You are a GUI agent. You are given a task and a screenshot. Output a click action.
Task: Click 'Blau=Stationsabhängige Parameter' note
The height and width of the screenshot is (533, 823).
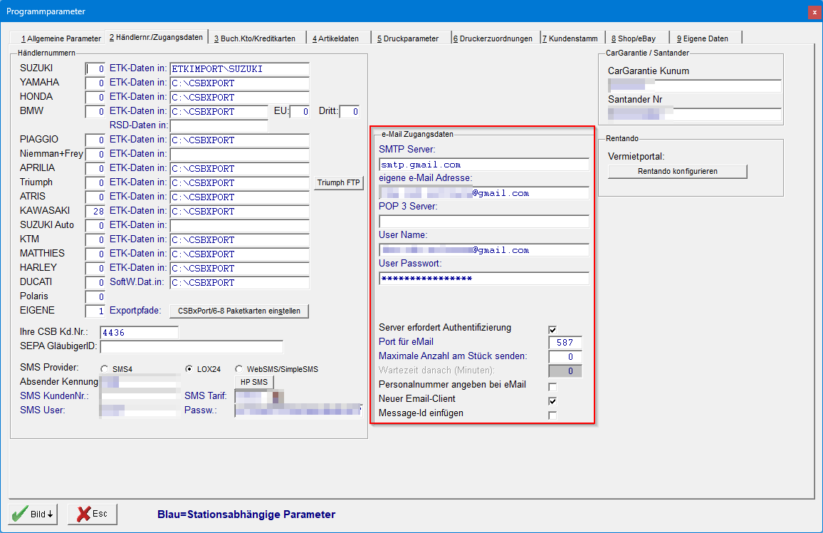coord(246,514)
